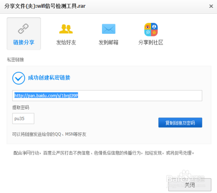The width and height of the screenshot is (217, 193).
Task: Click the QQ、MSN friends hint text
Action: pos(49,134)
